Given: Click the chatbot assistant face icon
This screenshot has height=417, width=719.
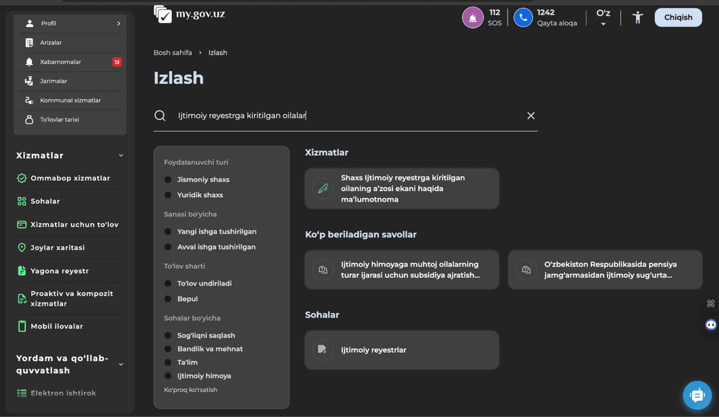Looking at the screenshot, I should pos(711,325).
